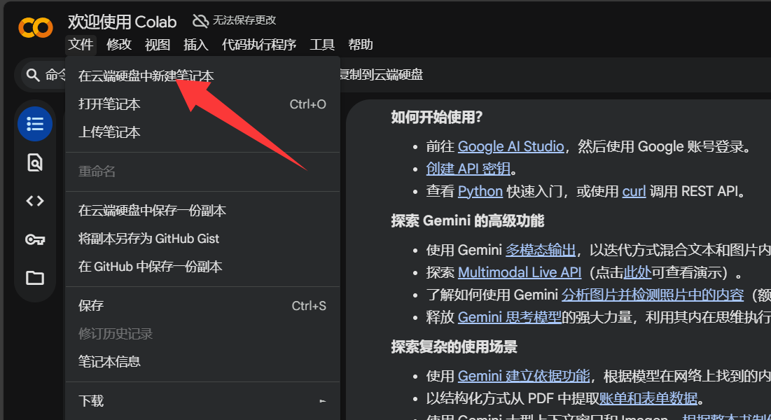
Task: Open the Python quick start link
Action: [480, 190]
